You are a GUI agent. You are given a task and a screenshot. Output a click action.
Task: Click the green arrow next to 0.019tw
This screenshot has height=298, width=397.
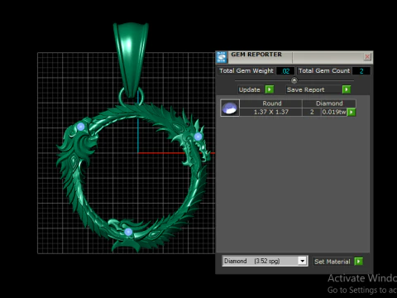point(352,112)
